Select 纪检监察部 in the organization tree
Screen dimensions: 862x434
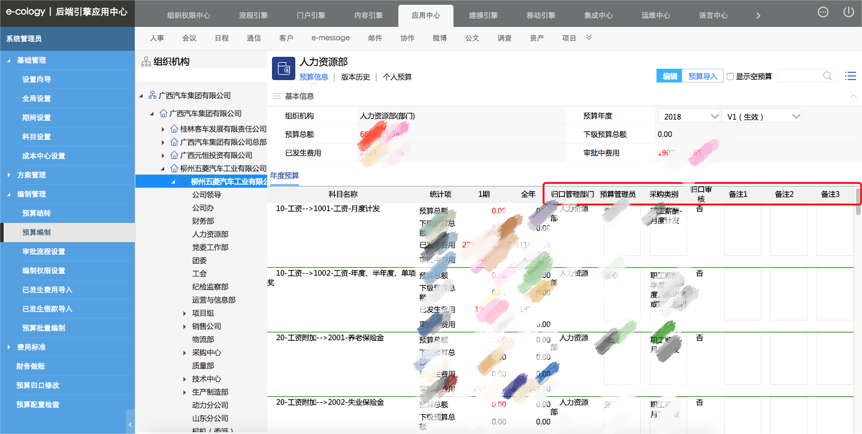(210, 287)
